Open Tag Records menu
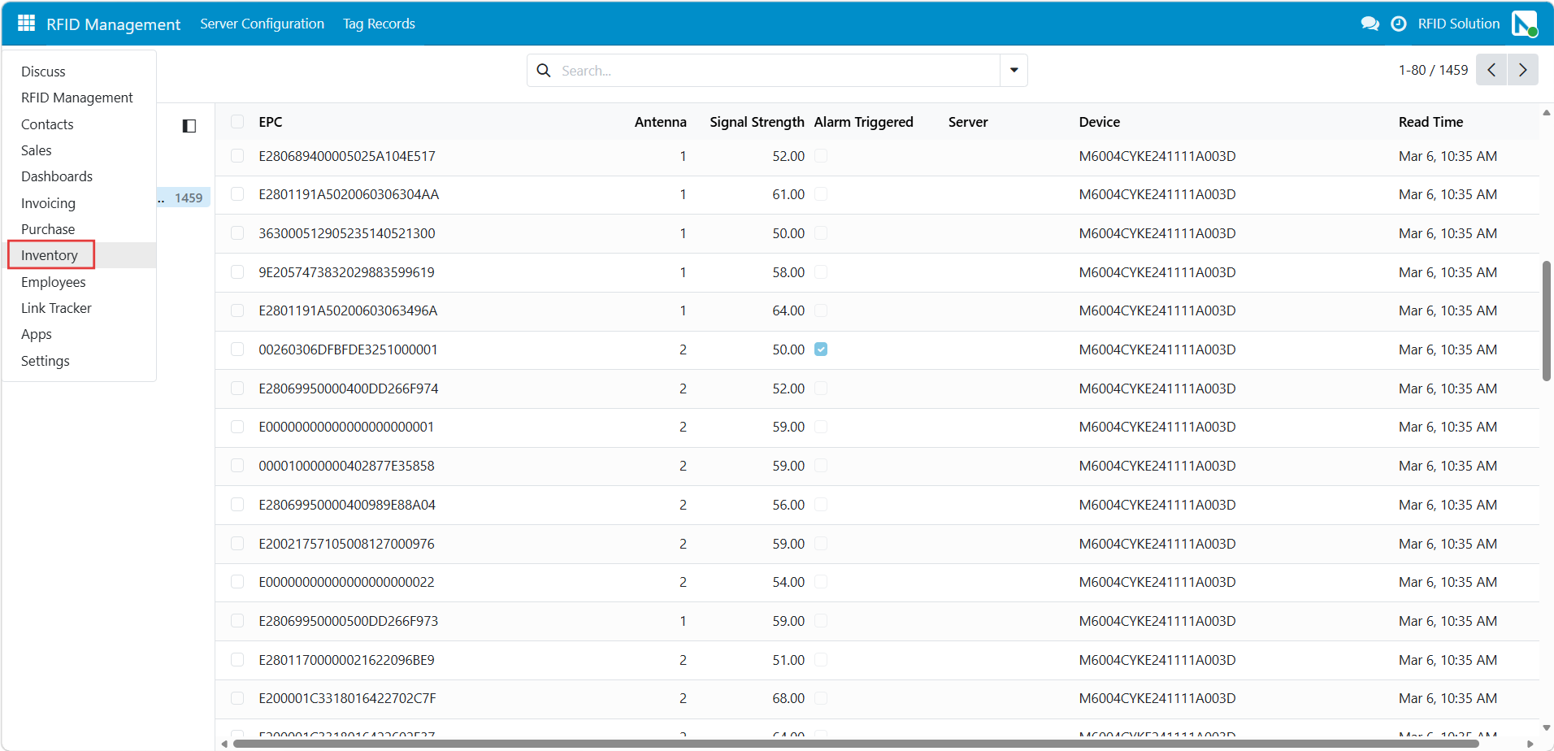Image resolution: width=1554 pixels, height=751 pixels. (379, 24)
